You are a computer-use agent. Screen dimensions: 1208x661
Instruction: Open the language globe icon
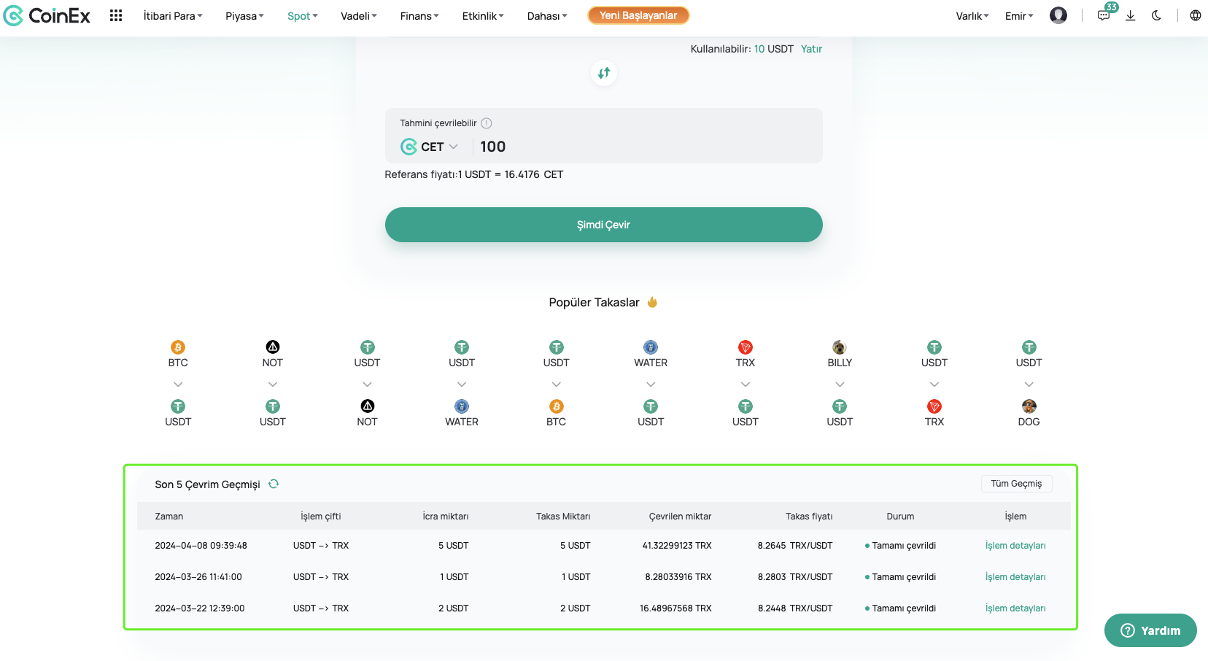tap(1195, 15)
